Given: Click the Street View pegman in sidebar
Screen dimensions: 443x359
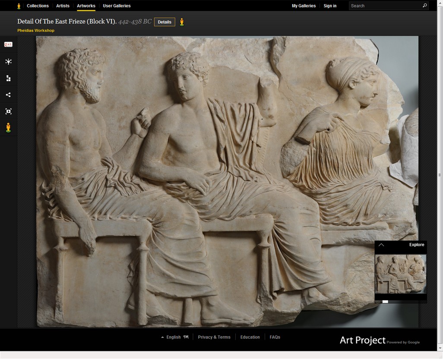Looking at the screenshot, I should [9, 128].
